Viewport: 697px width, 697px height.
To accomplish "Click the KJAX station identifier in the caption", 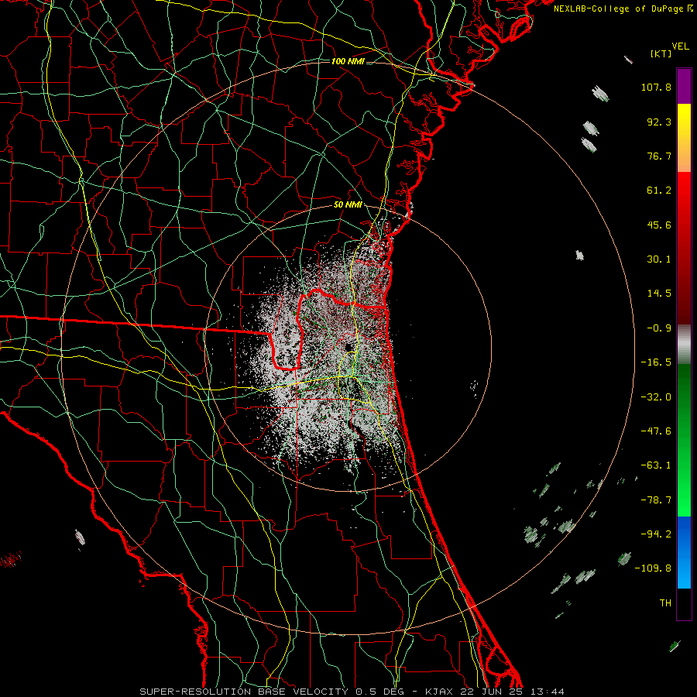I will click(x=439, y=692).
